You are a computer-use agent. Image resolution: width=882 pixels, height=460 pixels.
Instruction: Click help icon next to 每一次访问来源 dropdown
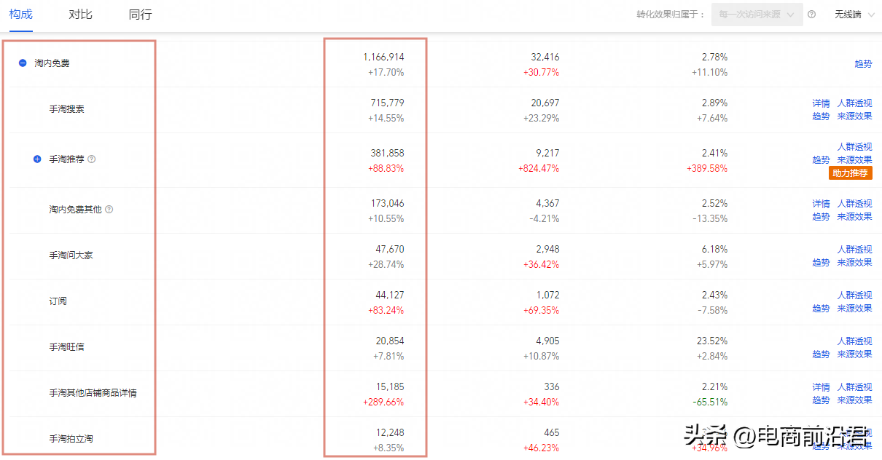click(812, 15)
